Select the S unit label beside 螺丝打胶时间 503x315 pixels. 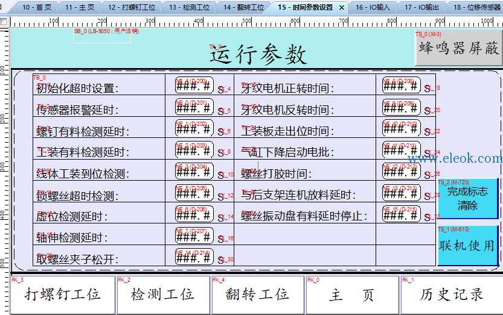(428, 175)
